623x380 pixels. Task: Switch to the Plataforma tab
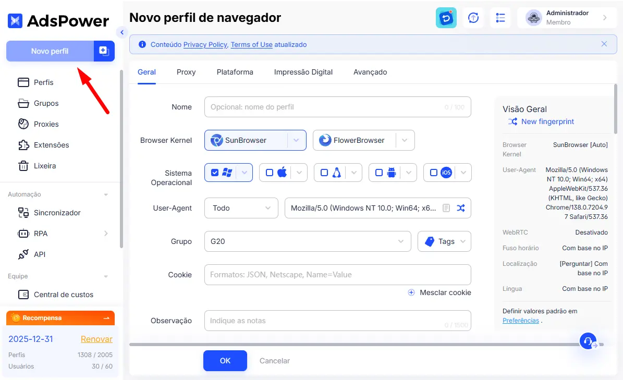[x=235, y=72]
